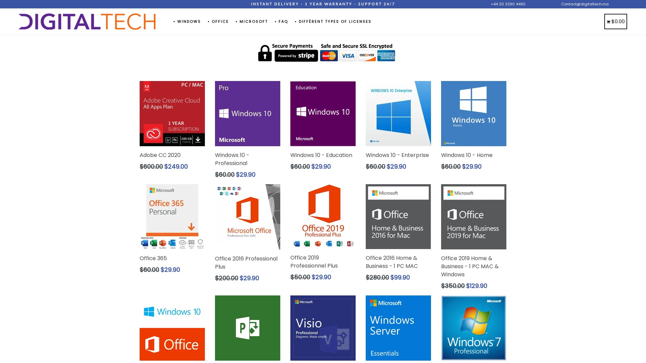Select the FAQ tab

[x=283, y=21]
